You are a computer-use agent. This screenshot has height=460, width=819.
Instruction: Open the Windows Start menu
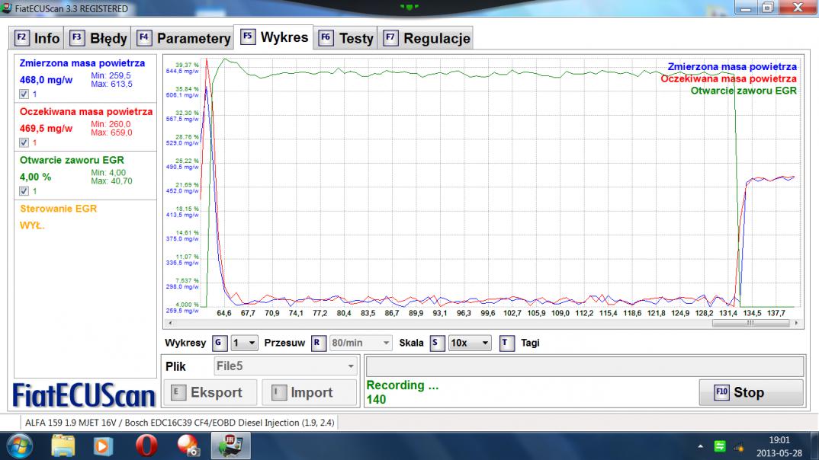pos(20,446)
